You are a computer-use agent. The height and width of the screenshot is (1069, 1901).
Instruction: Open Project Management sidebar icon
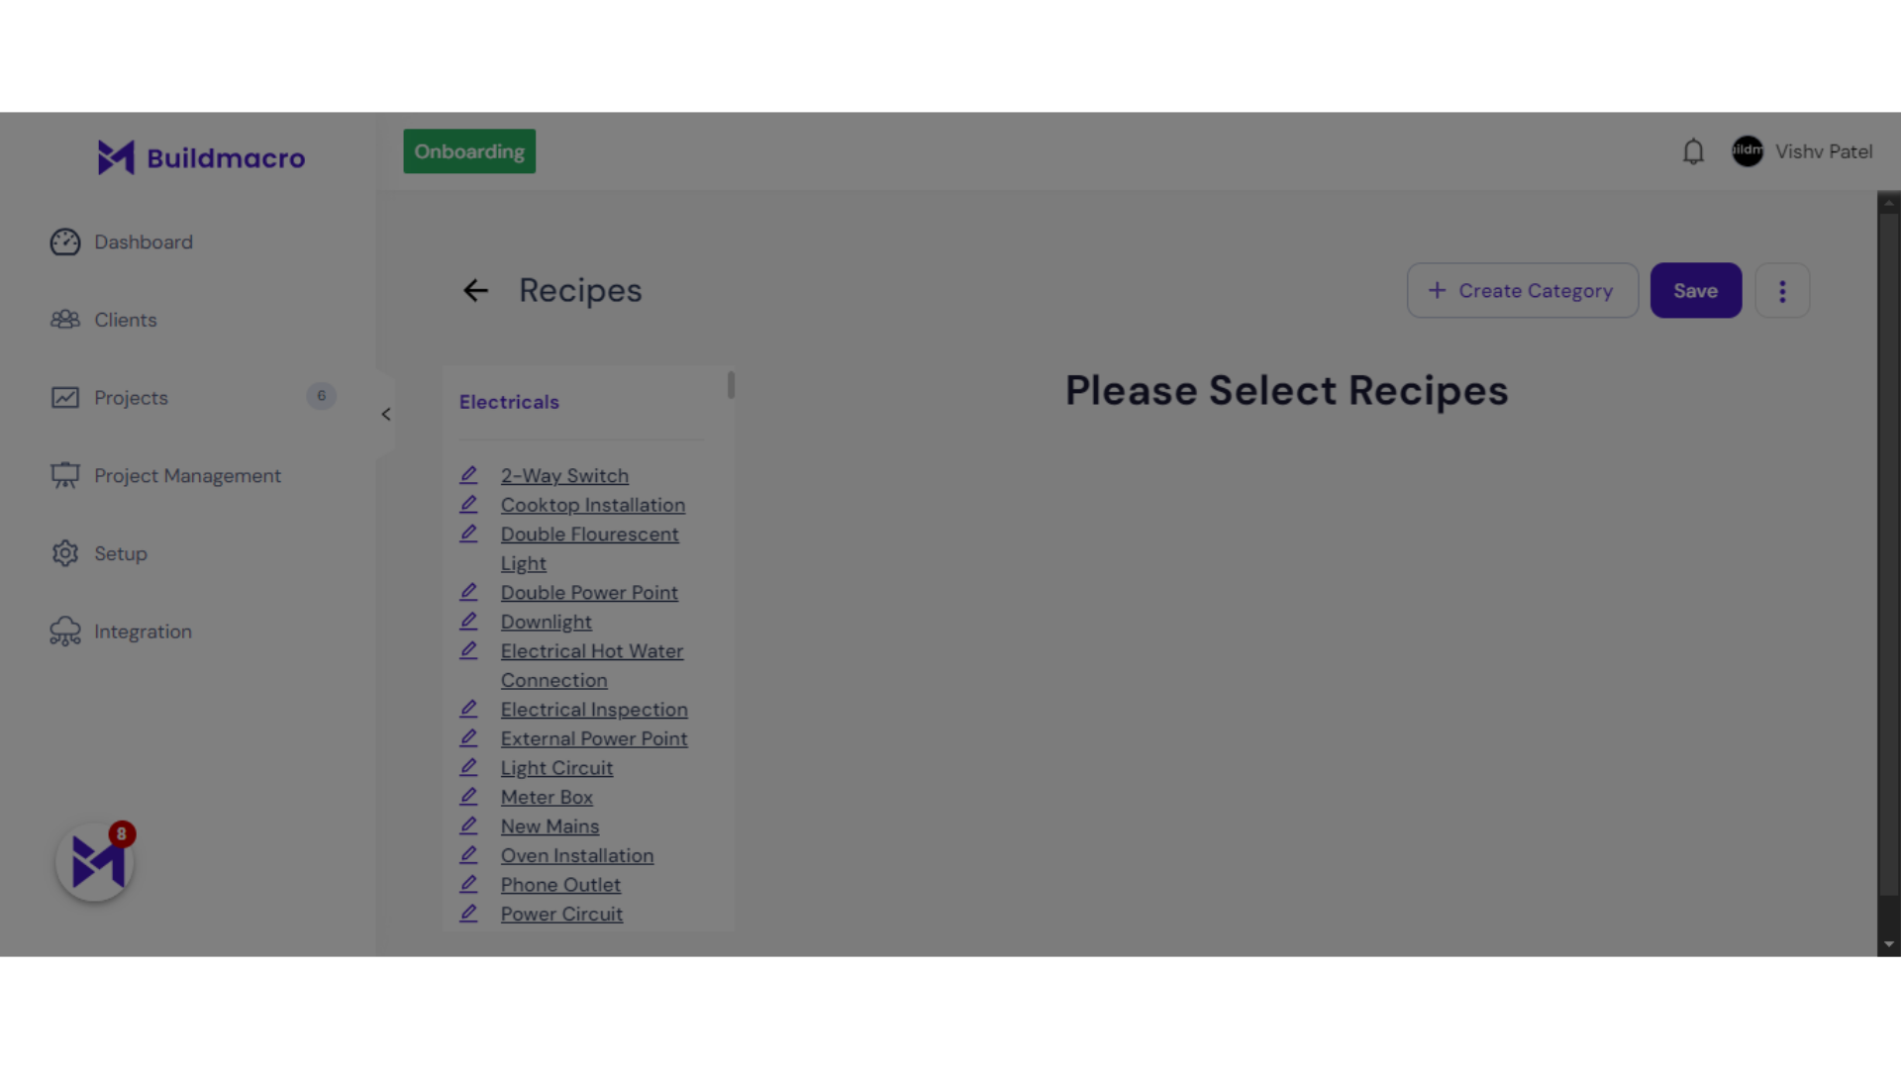64,474
